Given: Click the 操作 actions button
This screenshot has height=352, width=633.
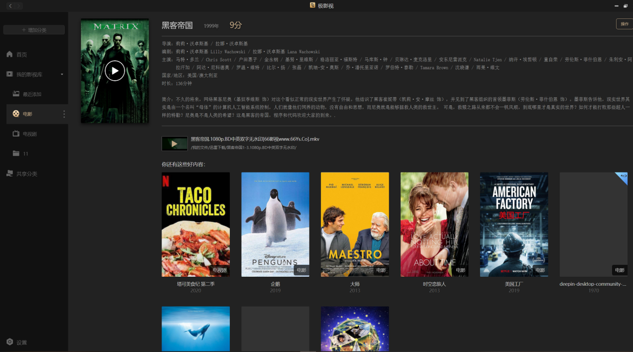Looking at the screenshot, I should [x=624, y=24].
